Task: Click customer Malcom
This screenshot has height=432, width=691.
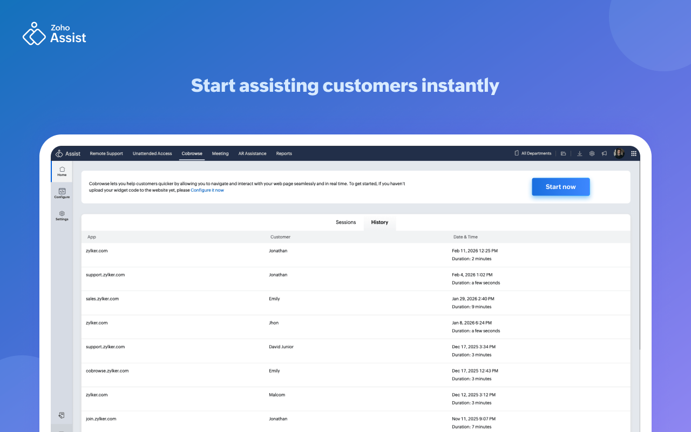Action: pyautogui.click(x=277, y=395)
